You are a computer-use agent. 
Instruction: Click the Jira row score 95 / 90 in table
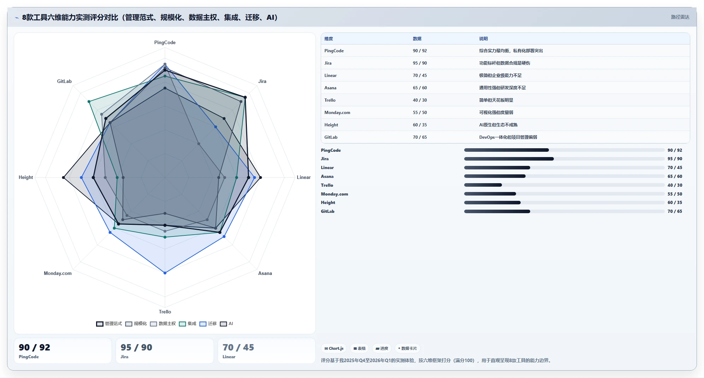420,63
